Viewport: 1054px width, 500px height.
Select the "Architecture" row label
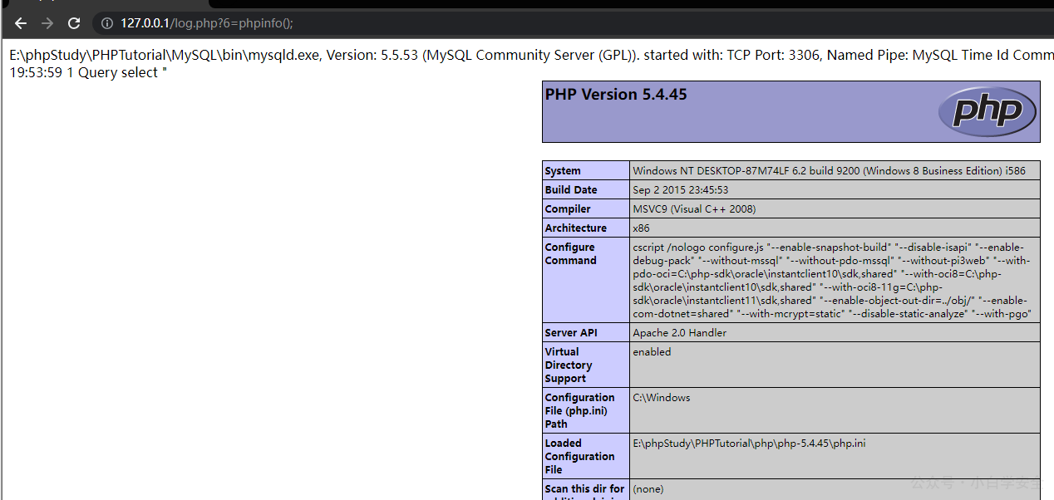pos(576,228)
